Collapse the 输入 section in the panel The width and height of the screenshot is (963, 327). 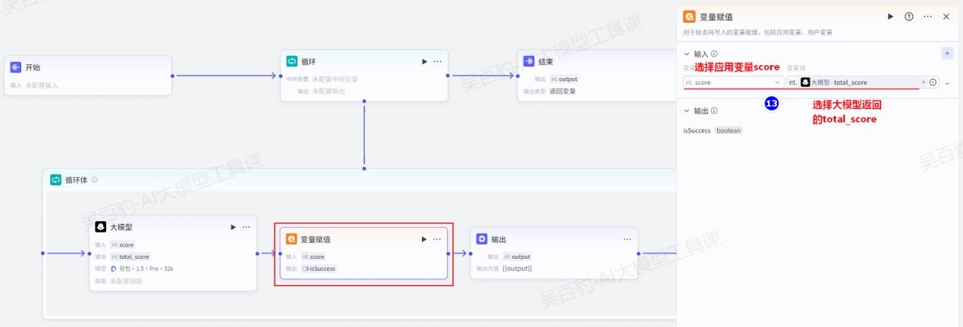[x=687, y=54]
